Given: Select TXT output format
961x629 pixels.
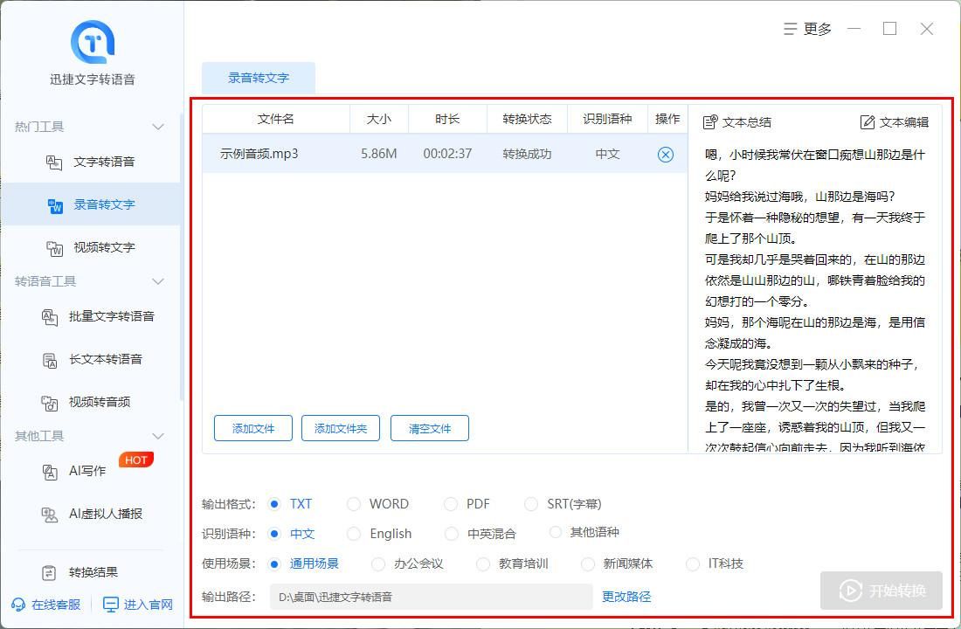Looking at the screenshot, I should tap(274, 504).
